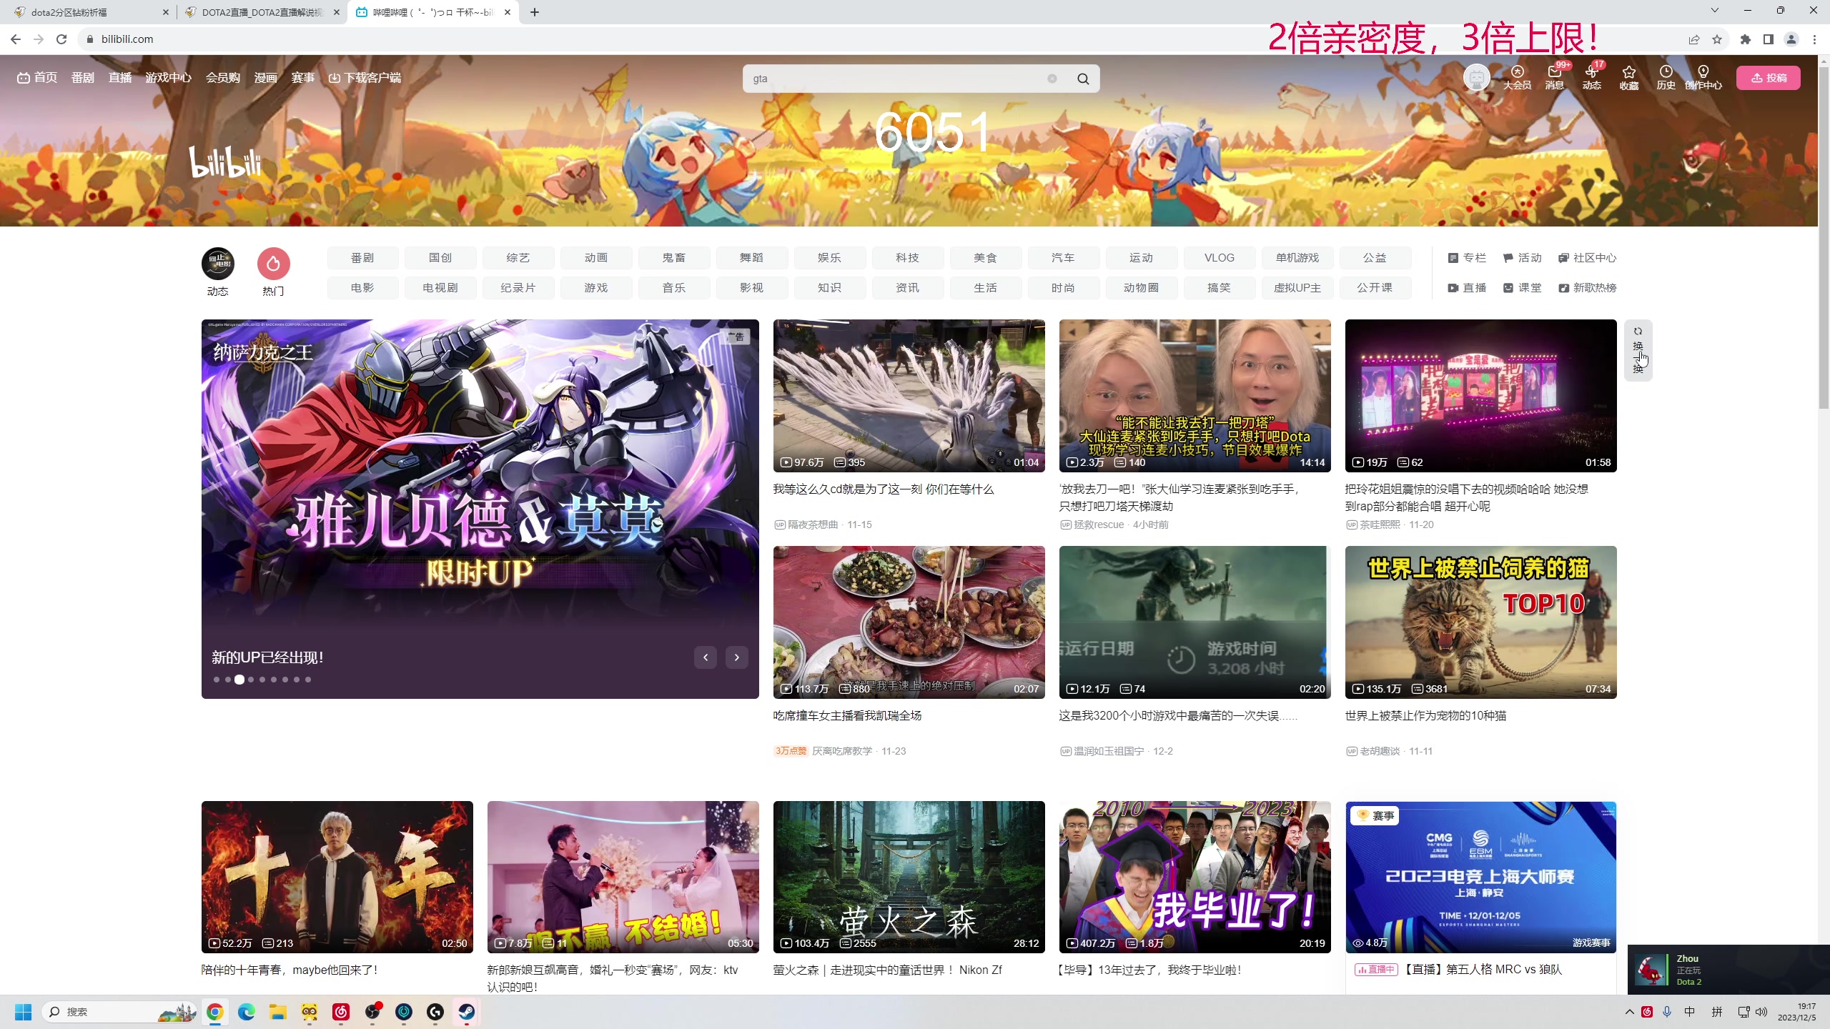1830x1029 pixels.
Task: Open 世界上被禁止饲养的猫 TOP10 video thumbnail
Action: [1481, 622]
